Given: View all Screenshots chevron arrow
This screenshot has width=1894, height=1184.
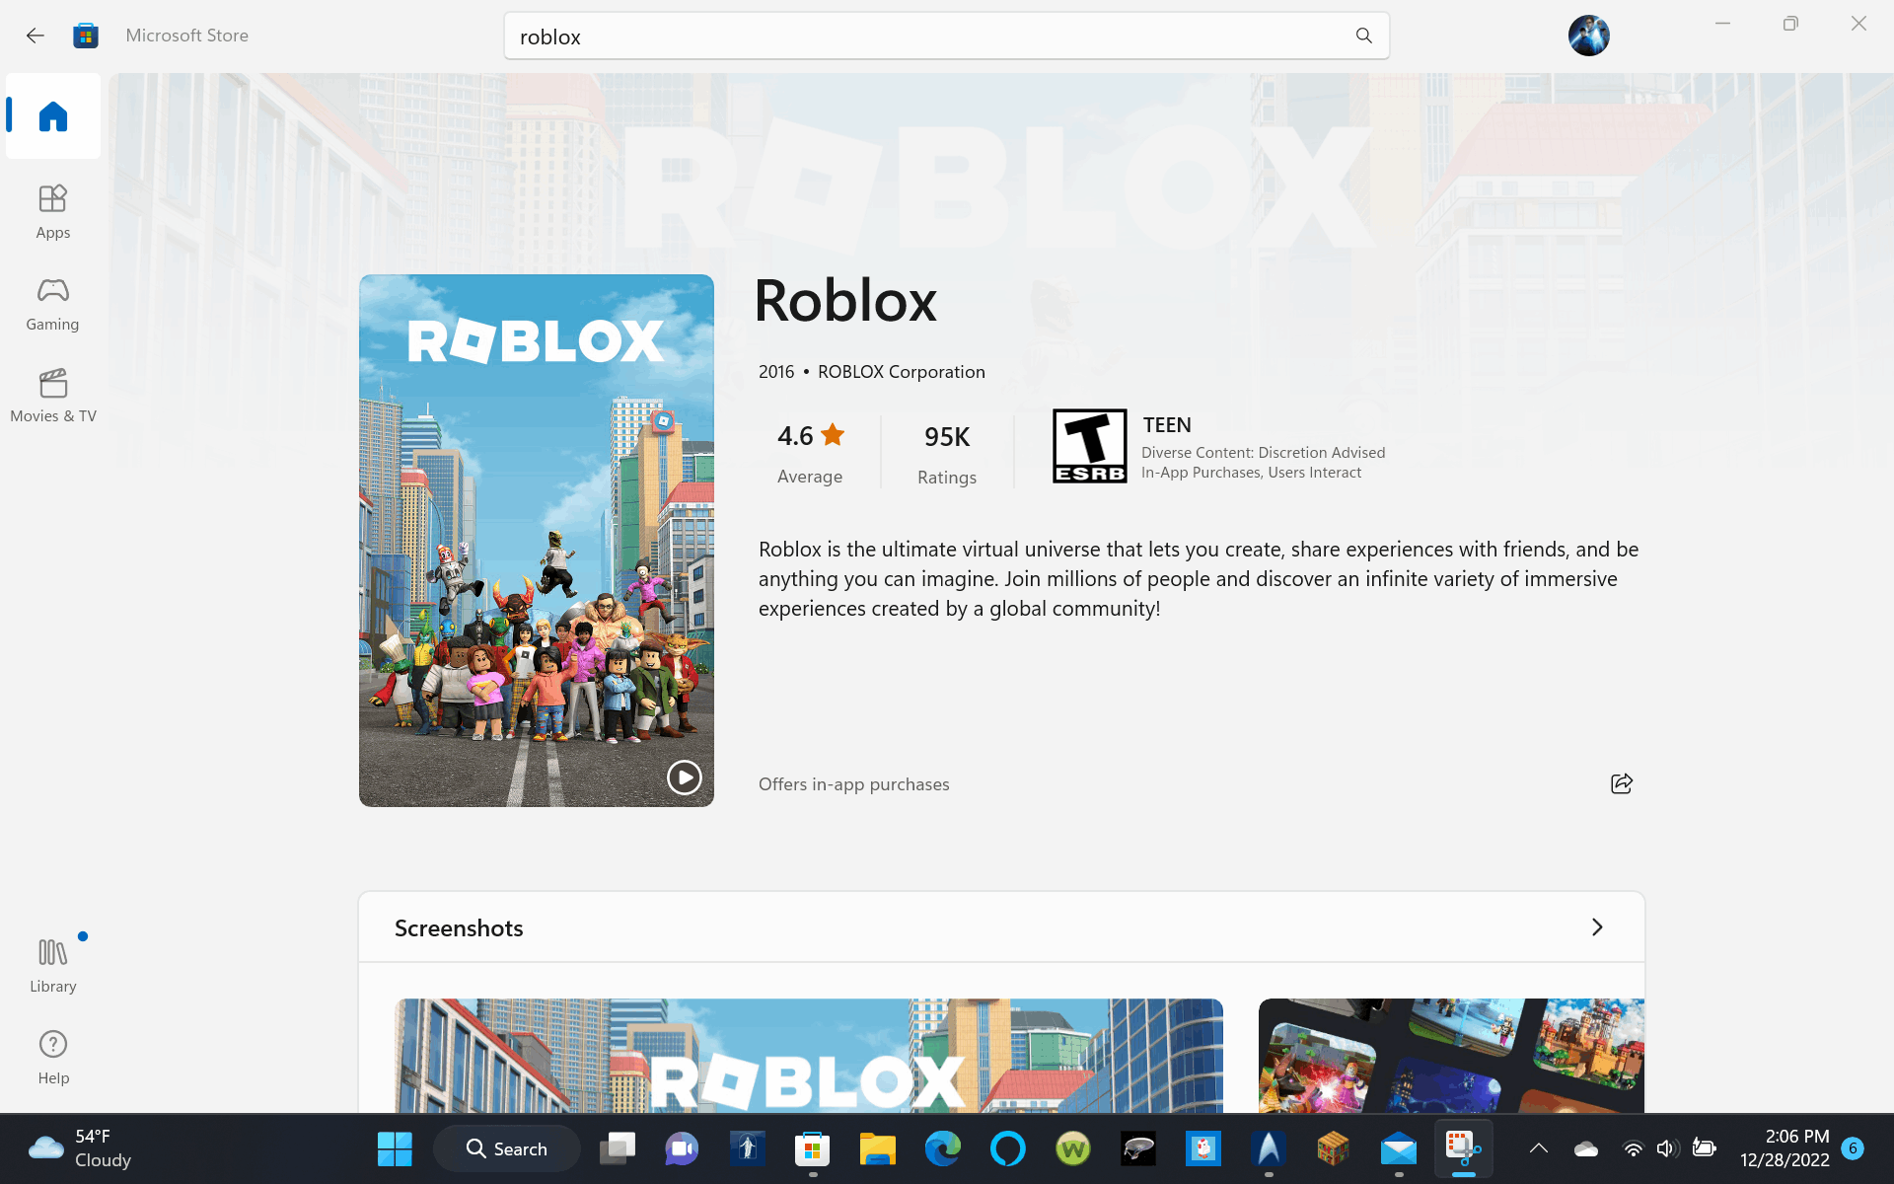Looking at the screenshot, I should (x=1598, y=927).
